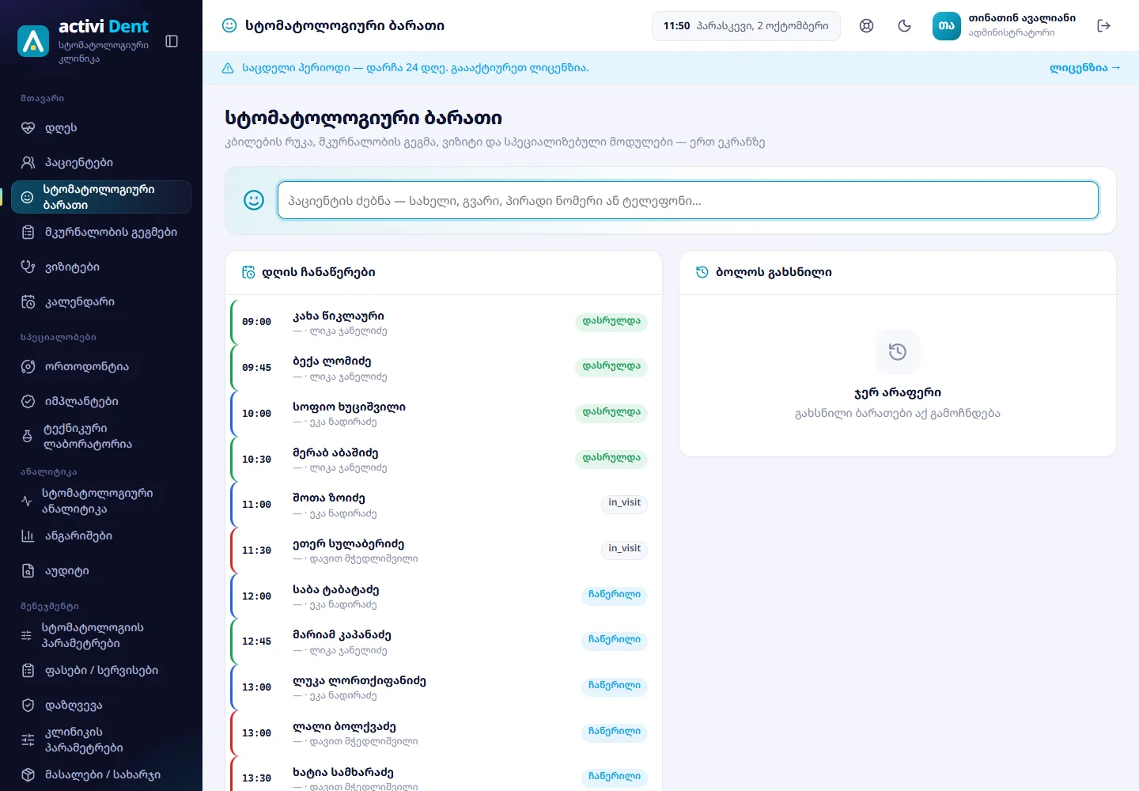The width and height of the screenshot is (1139, 791).
Task: Select 'მკურნალობის გეგმები' sidebar item
Action: [101, 233]
